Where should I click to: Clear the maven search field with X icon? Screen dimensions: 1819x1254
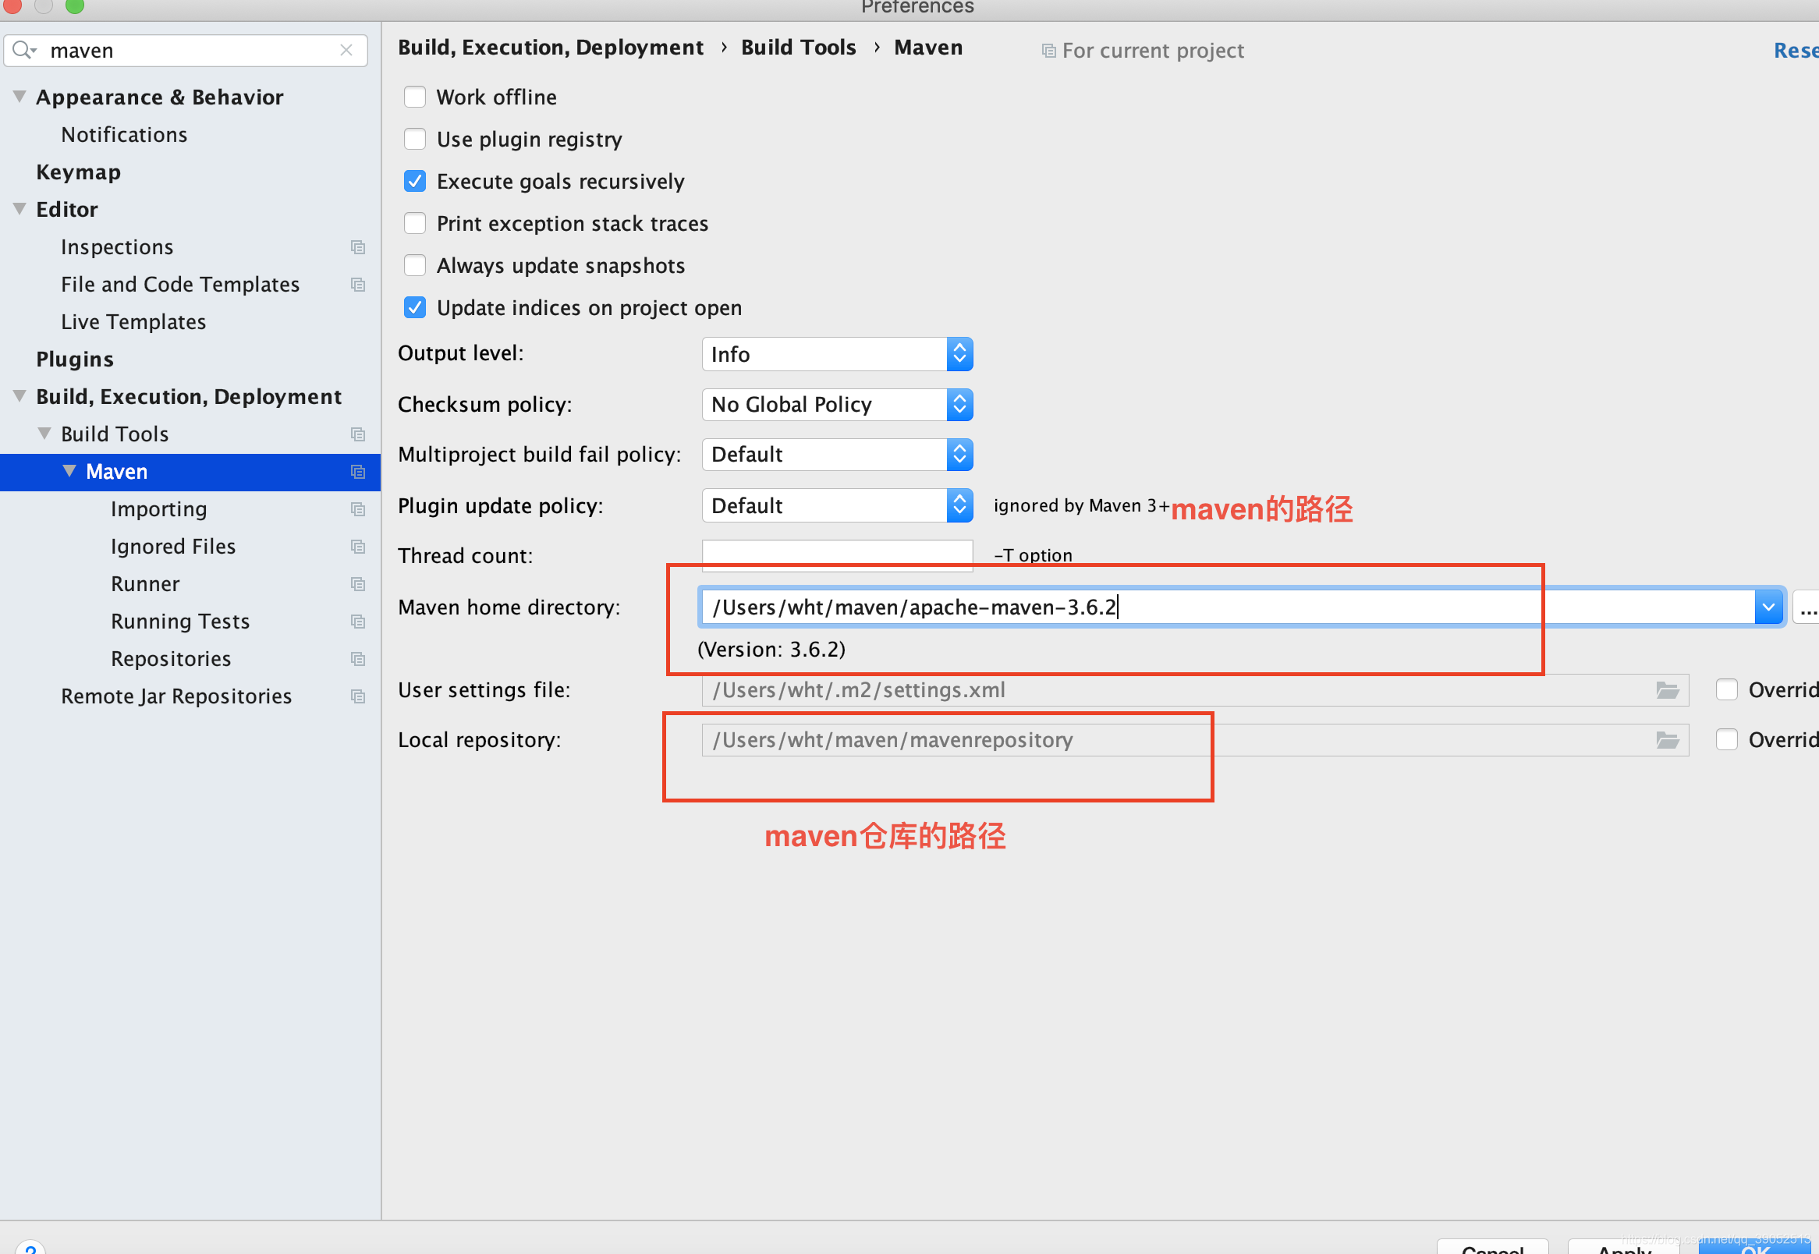click(346, 50)
